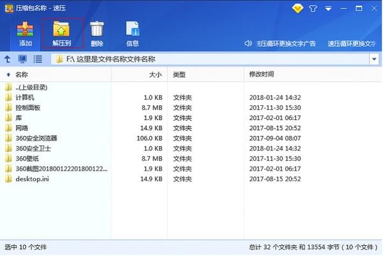Click the computer icon in address bar
The height and width of the screenshot is (256, 383).
pyautogui.click(x=22, y=59)
